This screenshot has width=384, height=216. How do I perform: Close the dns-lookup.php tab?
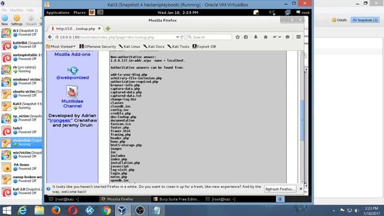point(99,28)
